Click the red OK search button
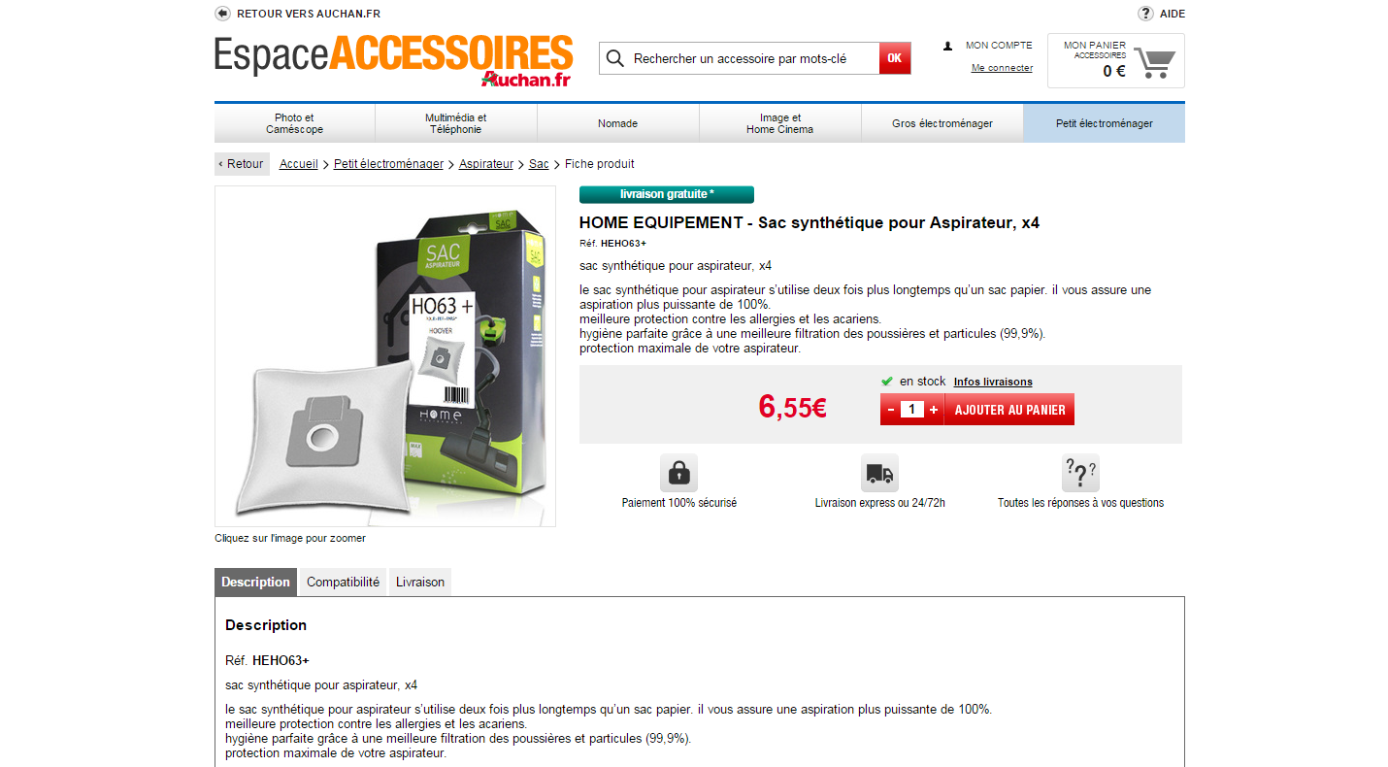 click(x=895, y=58)
